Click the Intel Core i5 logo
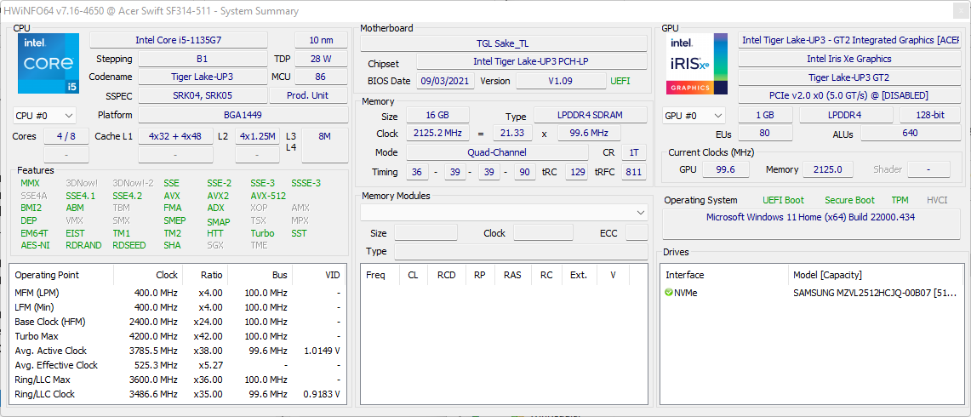 pos(49,63)
